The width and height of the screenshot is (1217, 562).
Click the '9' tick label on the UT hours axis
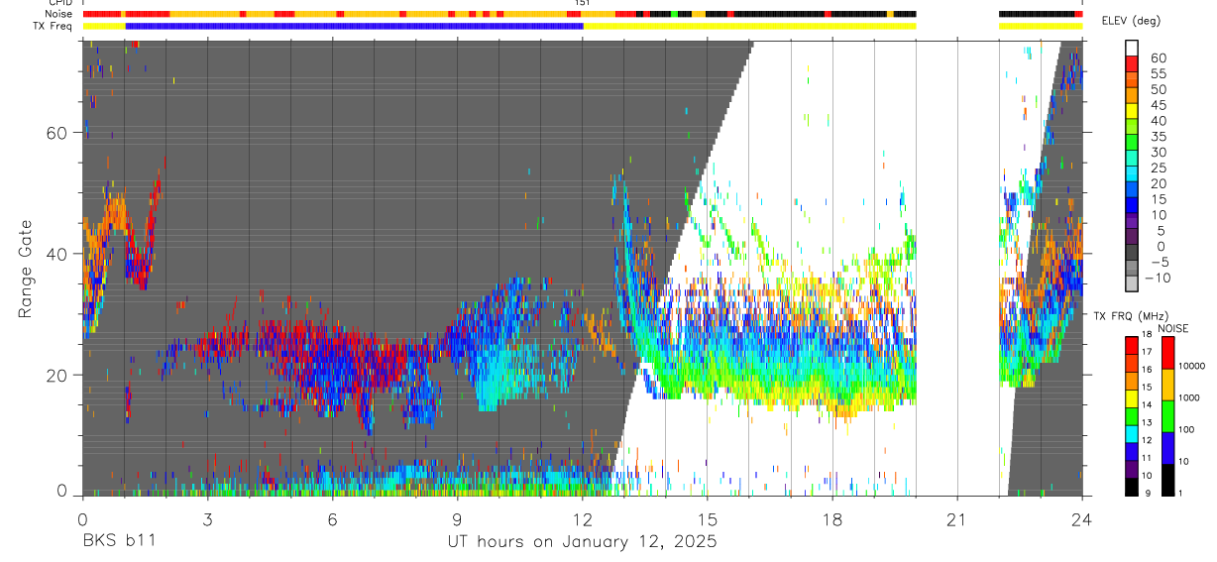coord(457,519)
